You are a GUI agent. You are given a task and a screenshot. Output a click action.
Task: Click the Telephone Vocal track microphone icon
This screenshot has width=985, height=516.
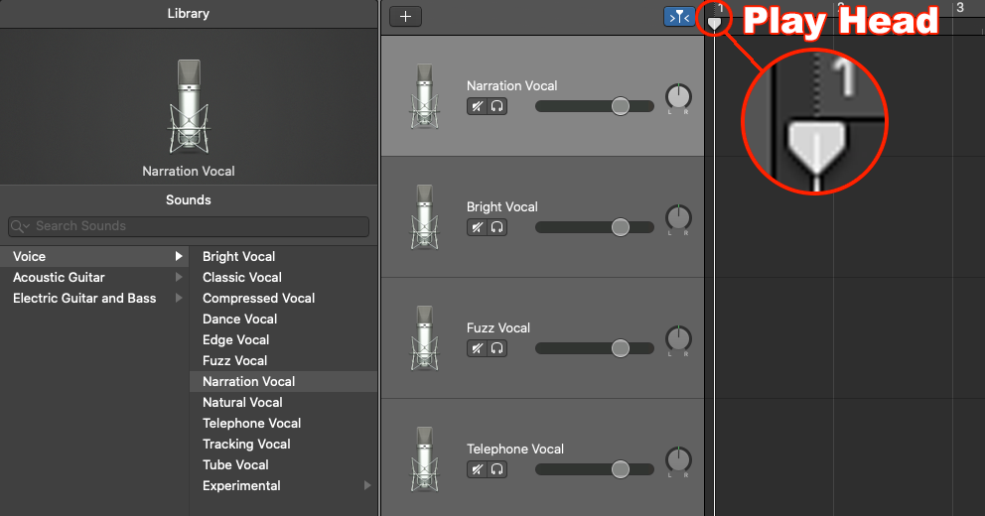point(425,459)
